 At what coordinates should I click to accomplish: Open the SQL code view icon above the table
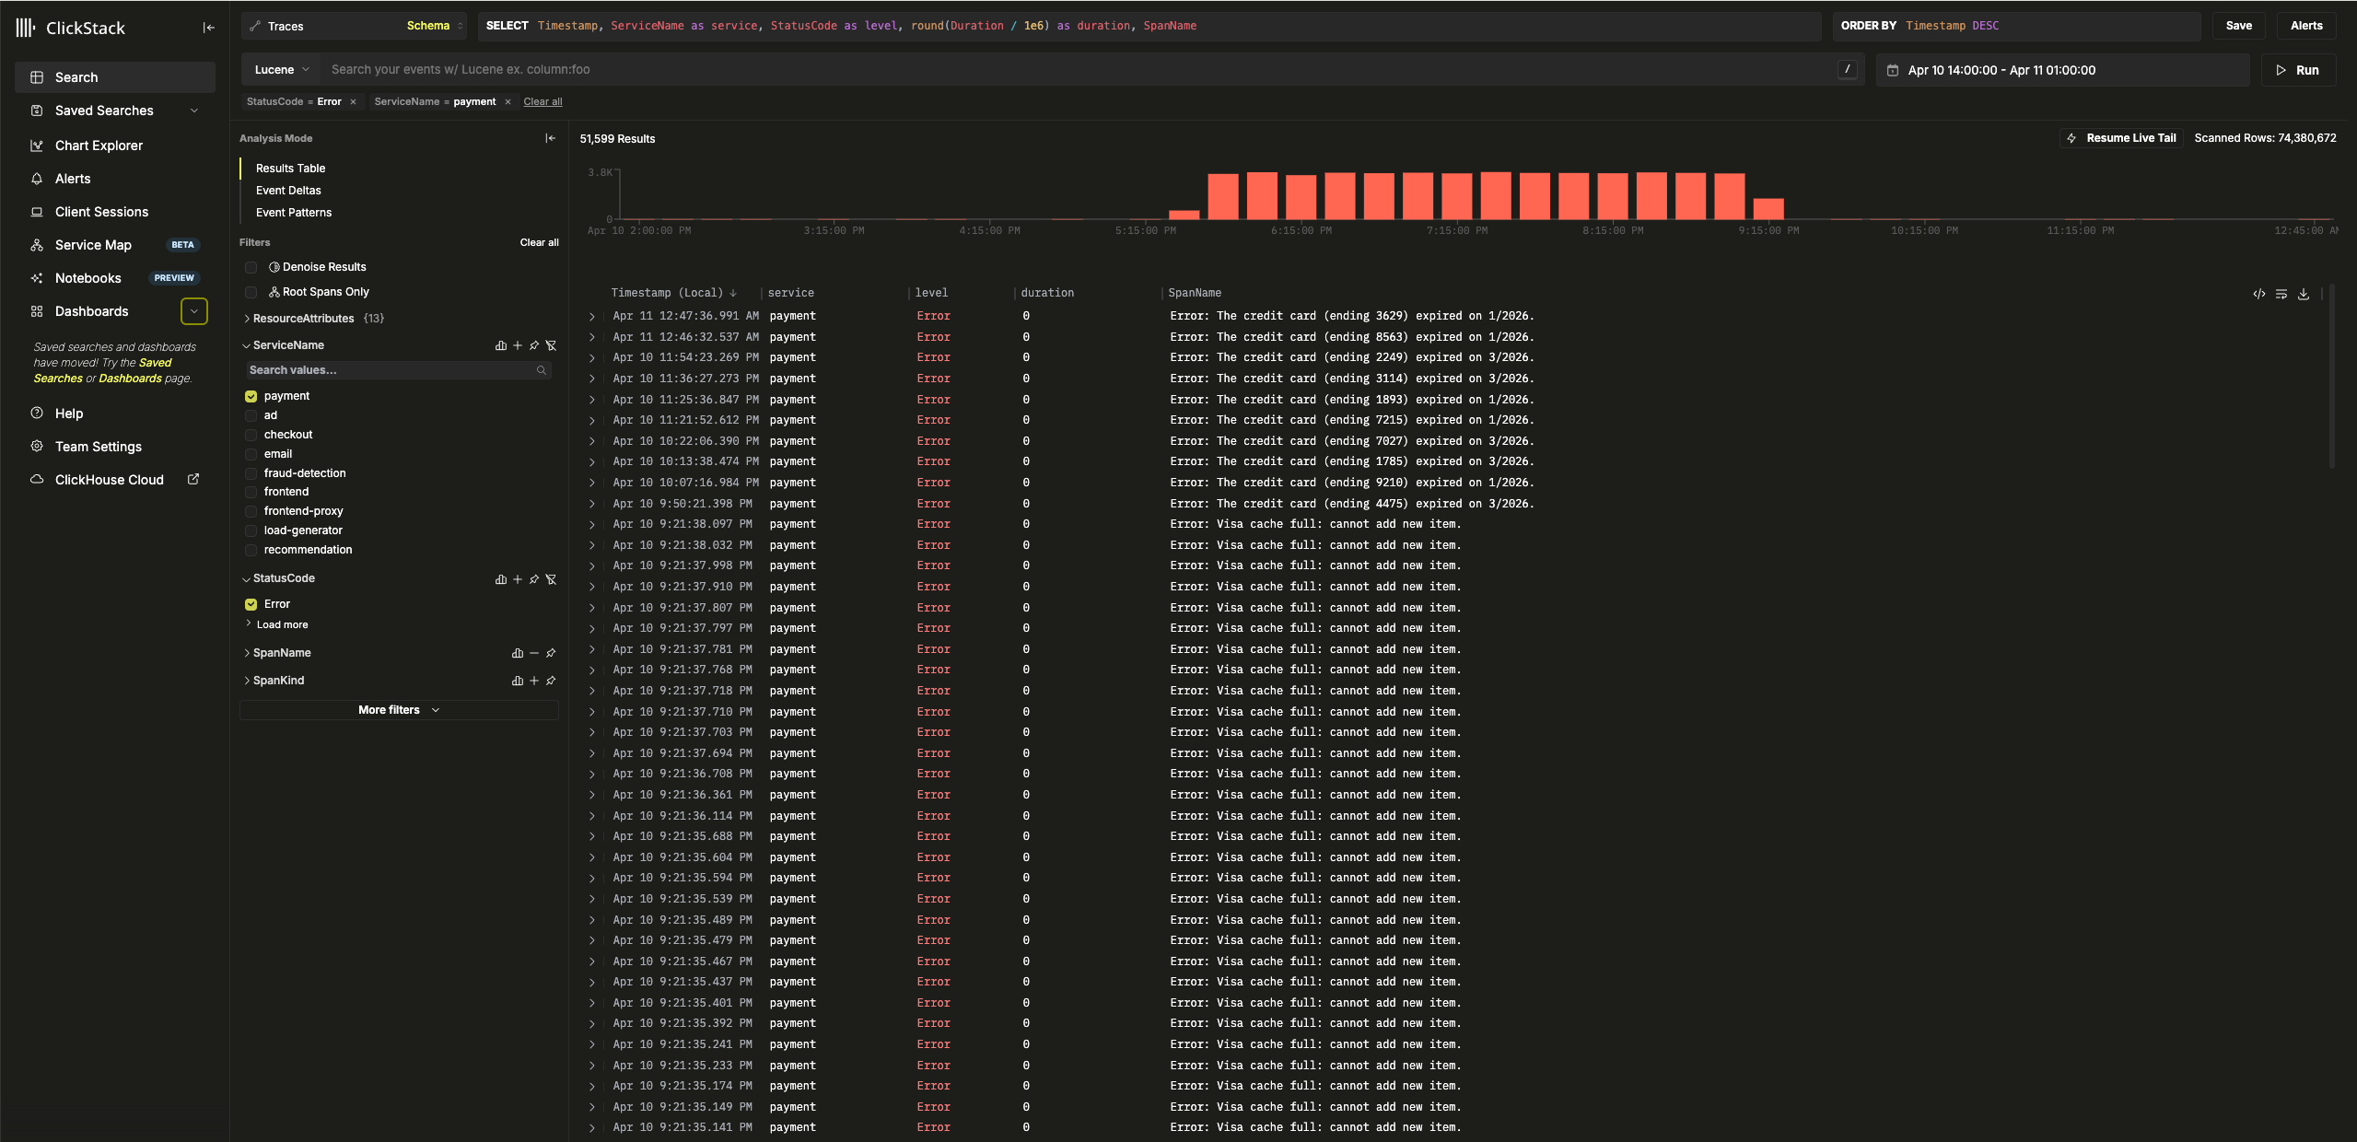coord(2258,294)
